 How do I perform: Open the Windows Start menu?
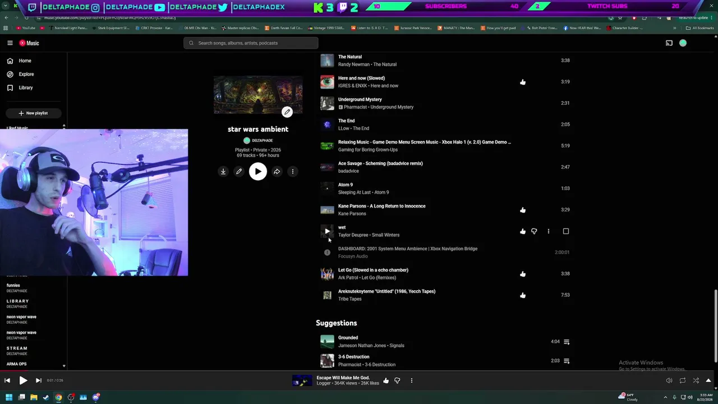pos(9,397)
